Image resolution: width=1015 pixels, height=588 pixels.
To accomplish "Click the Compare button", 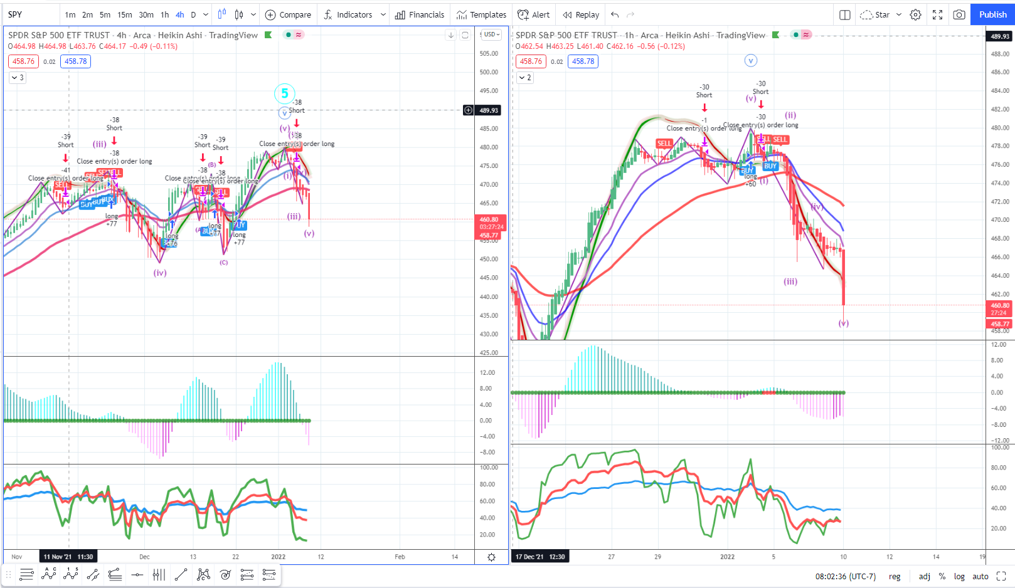I will coord(288,14).
